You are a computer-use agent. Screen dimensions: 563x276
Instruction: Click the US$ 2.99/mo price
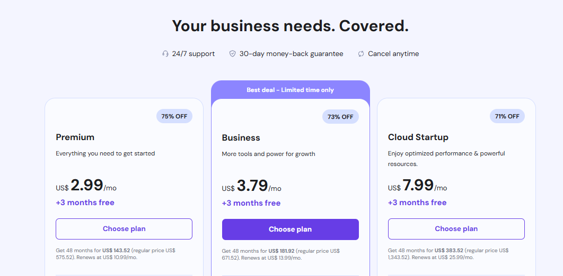[86, 186]
